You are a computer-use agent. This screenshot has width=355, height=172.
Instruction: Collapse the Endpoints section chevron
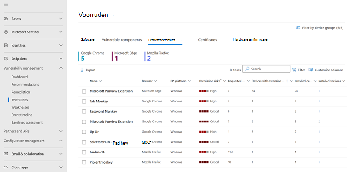[61, 59]
